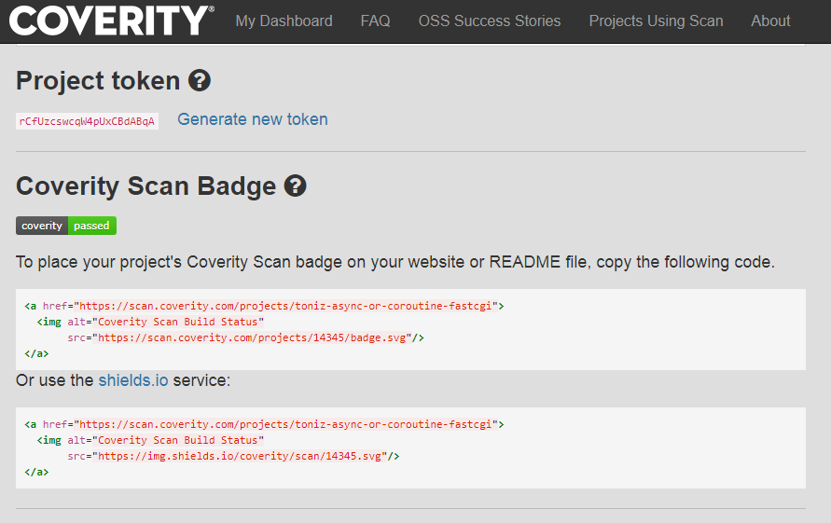Click the badge.svg source URL in the first snippet
The image size is (831, 523).
coord(252,337)
